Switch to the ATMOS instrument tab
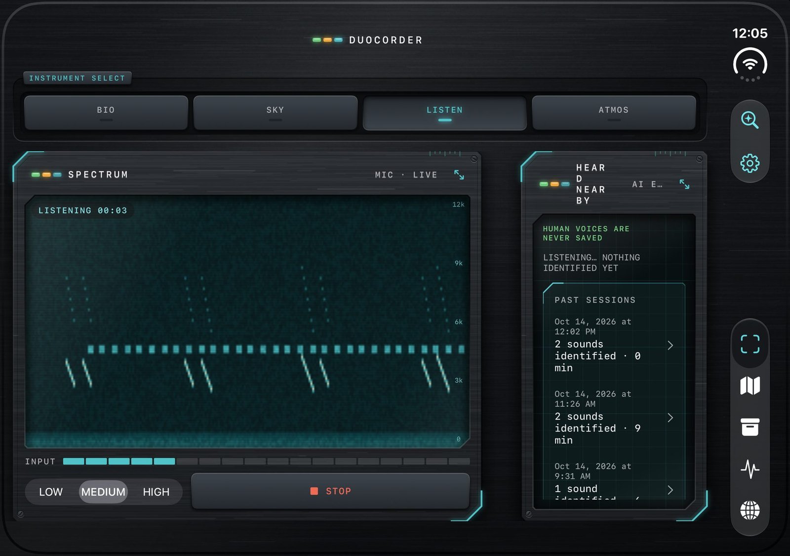 tap(614, 113)
